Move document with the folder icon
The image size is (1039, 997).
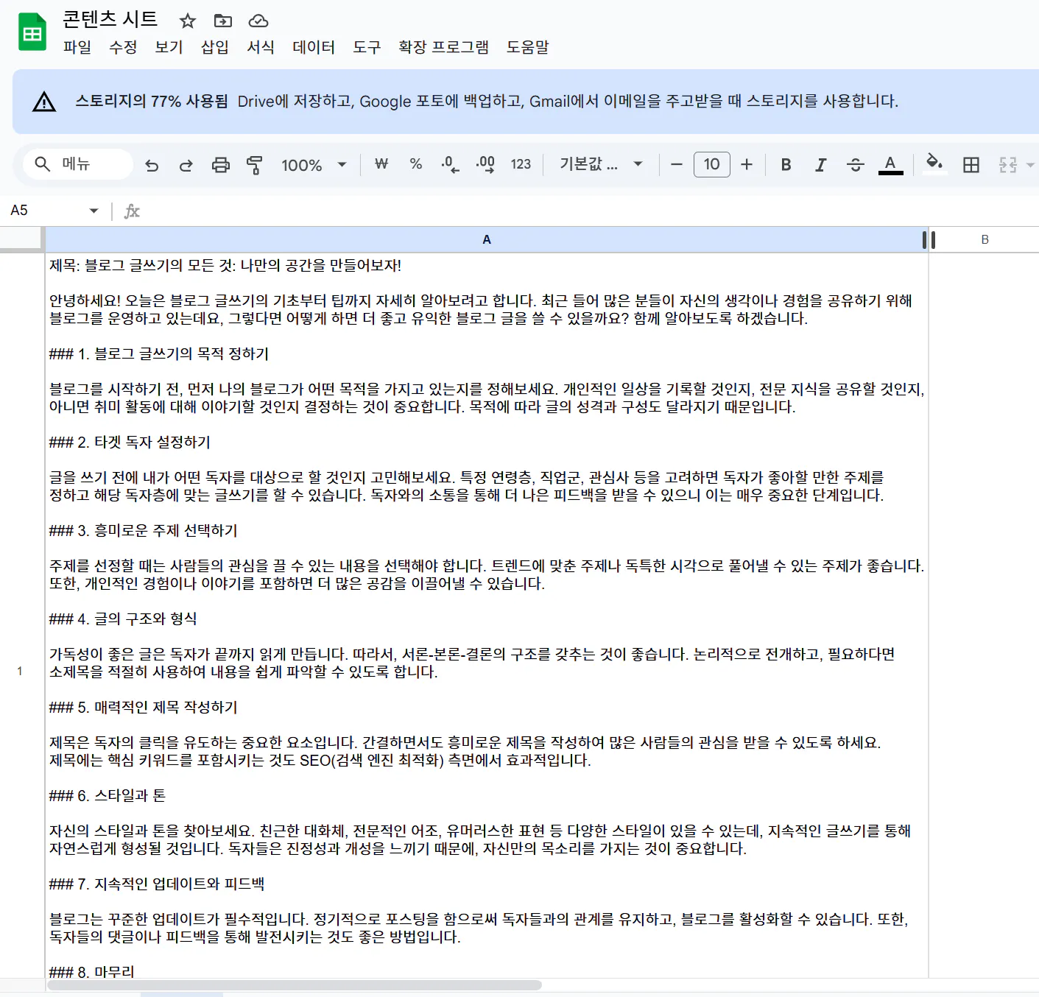click(222, 21)
